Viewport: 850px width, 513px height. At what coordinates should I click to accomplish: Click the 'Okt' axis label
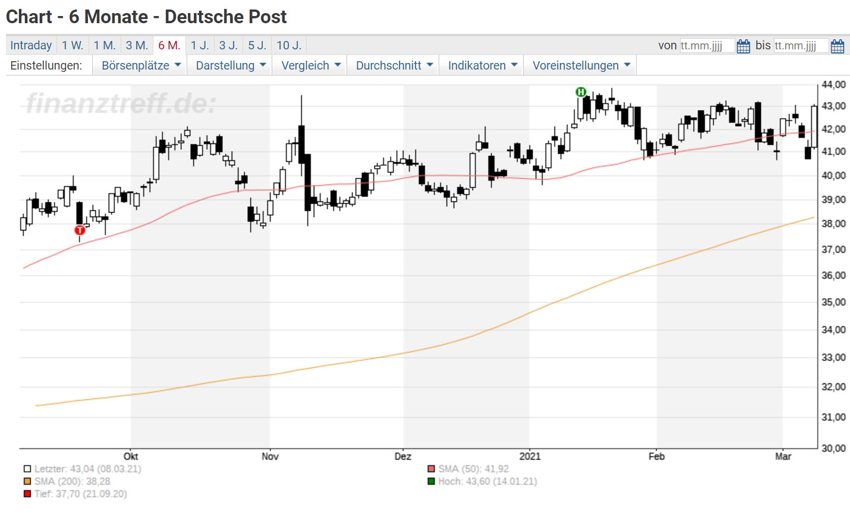[131, 457]
